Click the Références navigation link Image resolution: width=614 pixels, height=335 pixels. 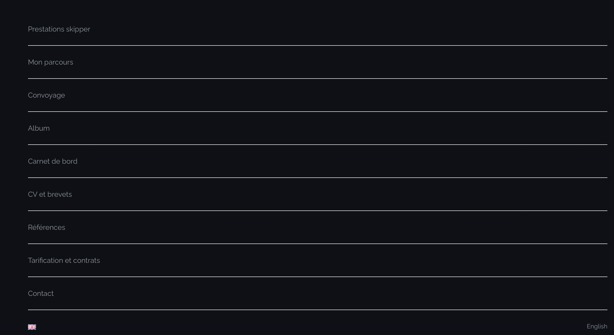[x=47, y=227]
